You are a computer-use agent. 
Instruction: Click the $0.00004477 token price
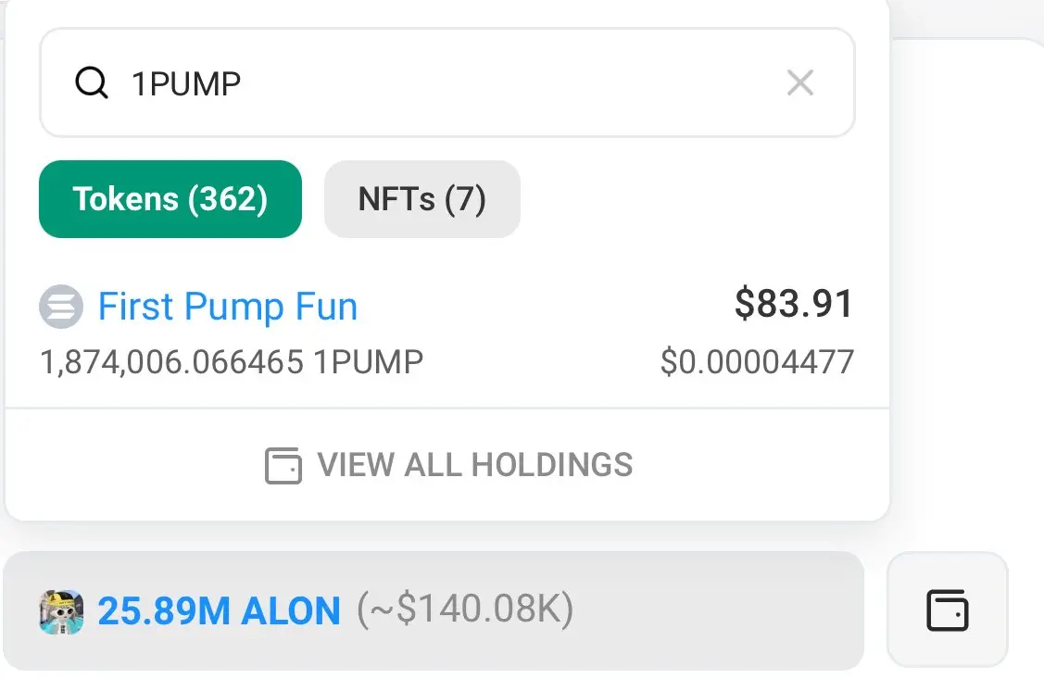point(757,362)
